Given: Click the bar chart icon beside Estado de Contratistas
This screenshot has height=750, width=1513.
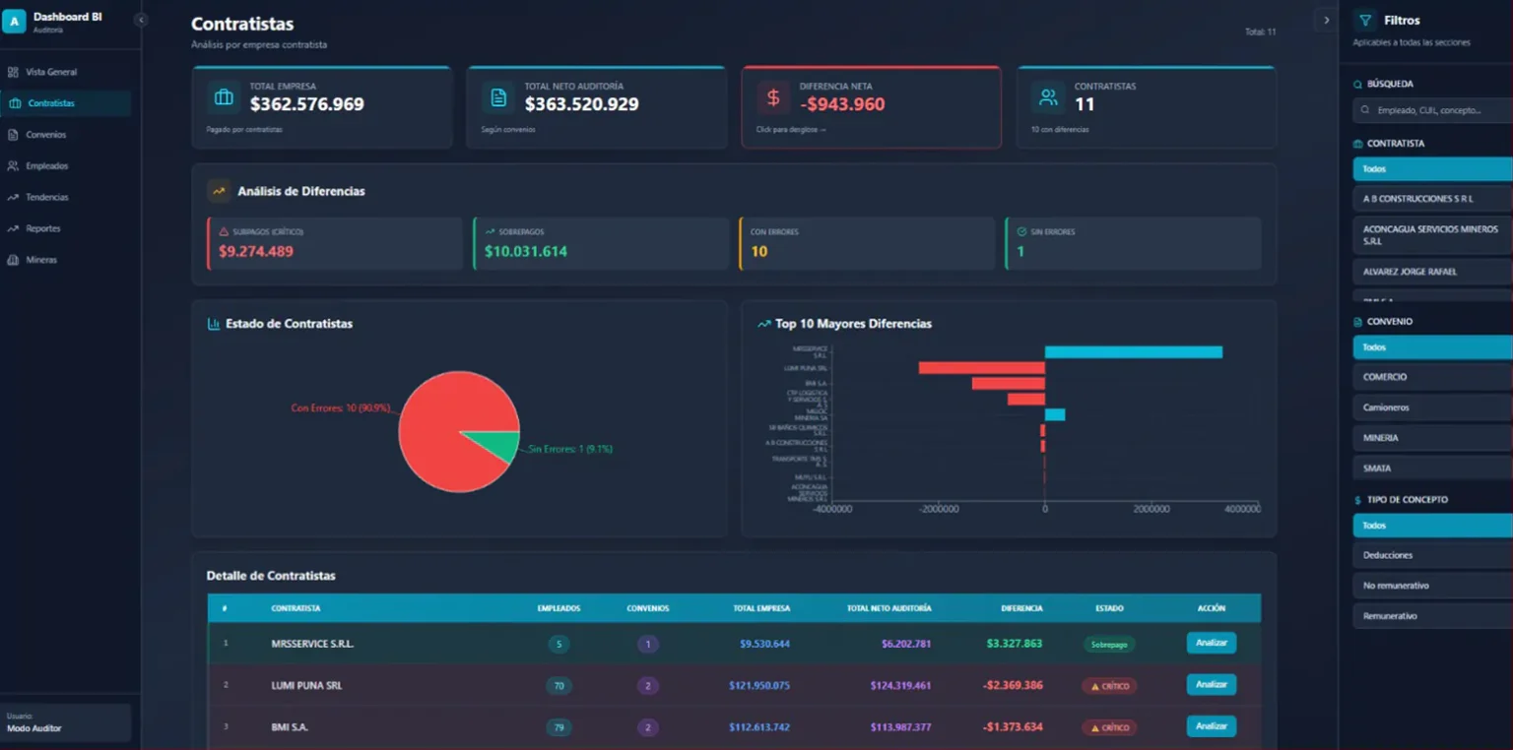Looking at the screenshot, I should click(214, 324).
